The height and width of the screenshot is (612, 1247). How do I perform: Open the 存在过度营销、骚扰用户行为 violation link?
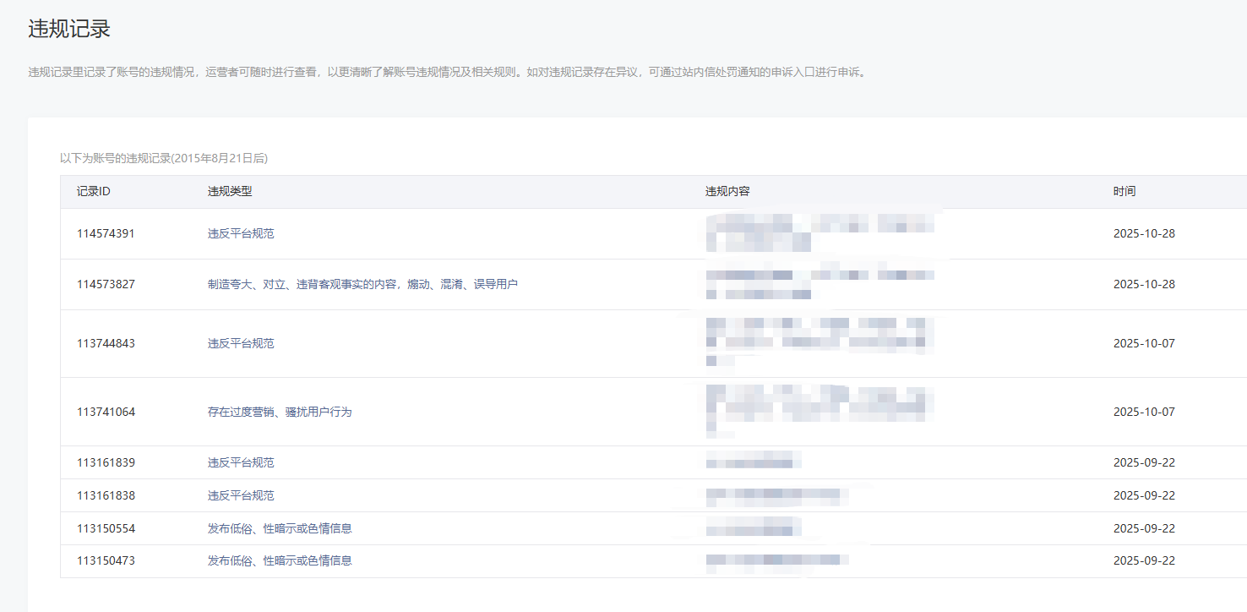pos(280,412)
